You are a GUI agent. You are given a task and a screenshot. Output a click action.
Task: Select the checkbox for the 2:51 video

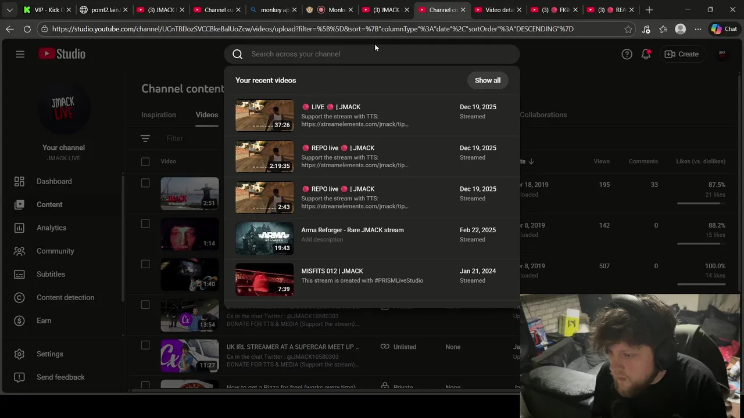coord(145,183)
